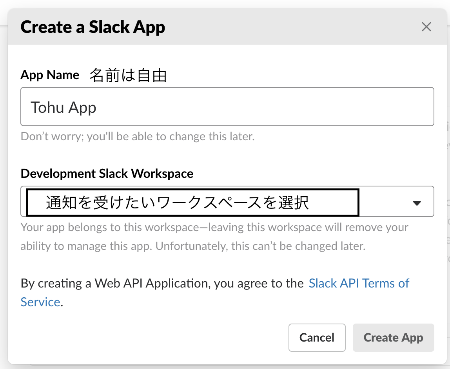Open the Slack API Terms of Service link
450x369 pixels.
click(359, 283)
